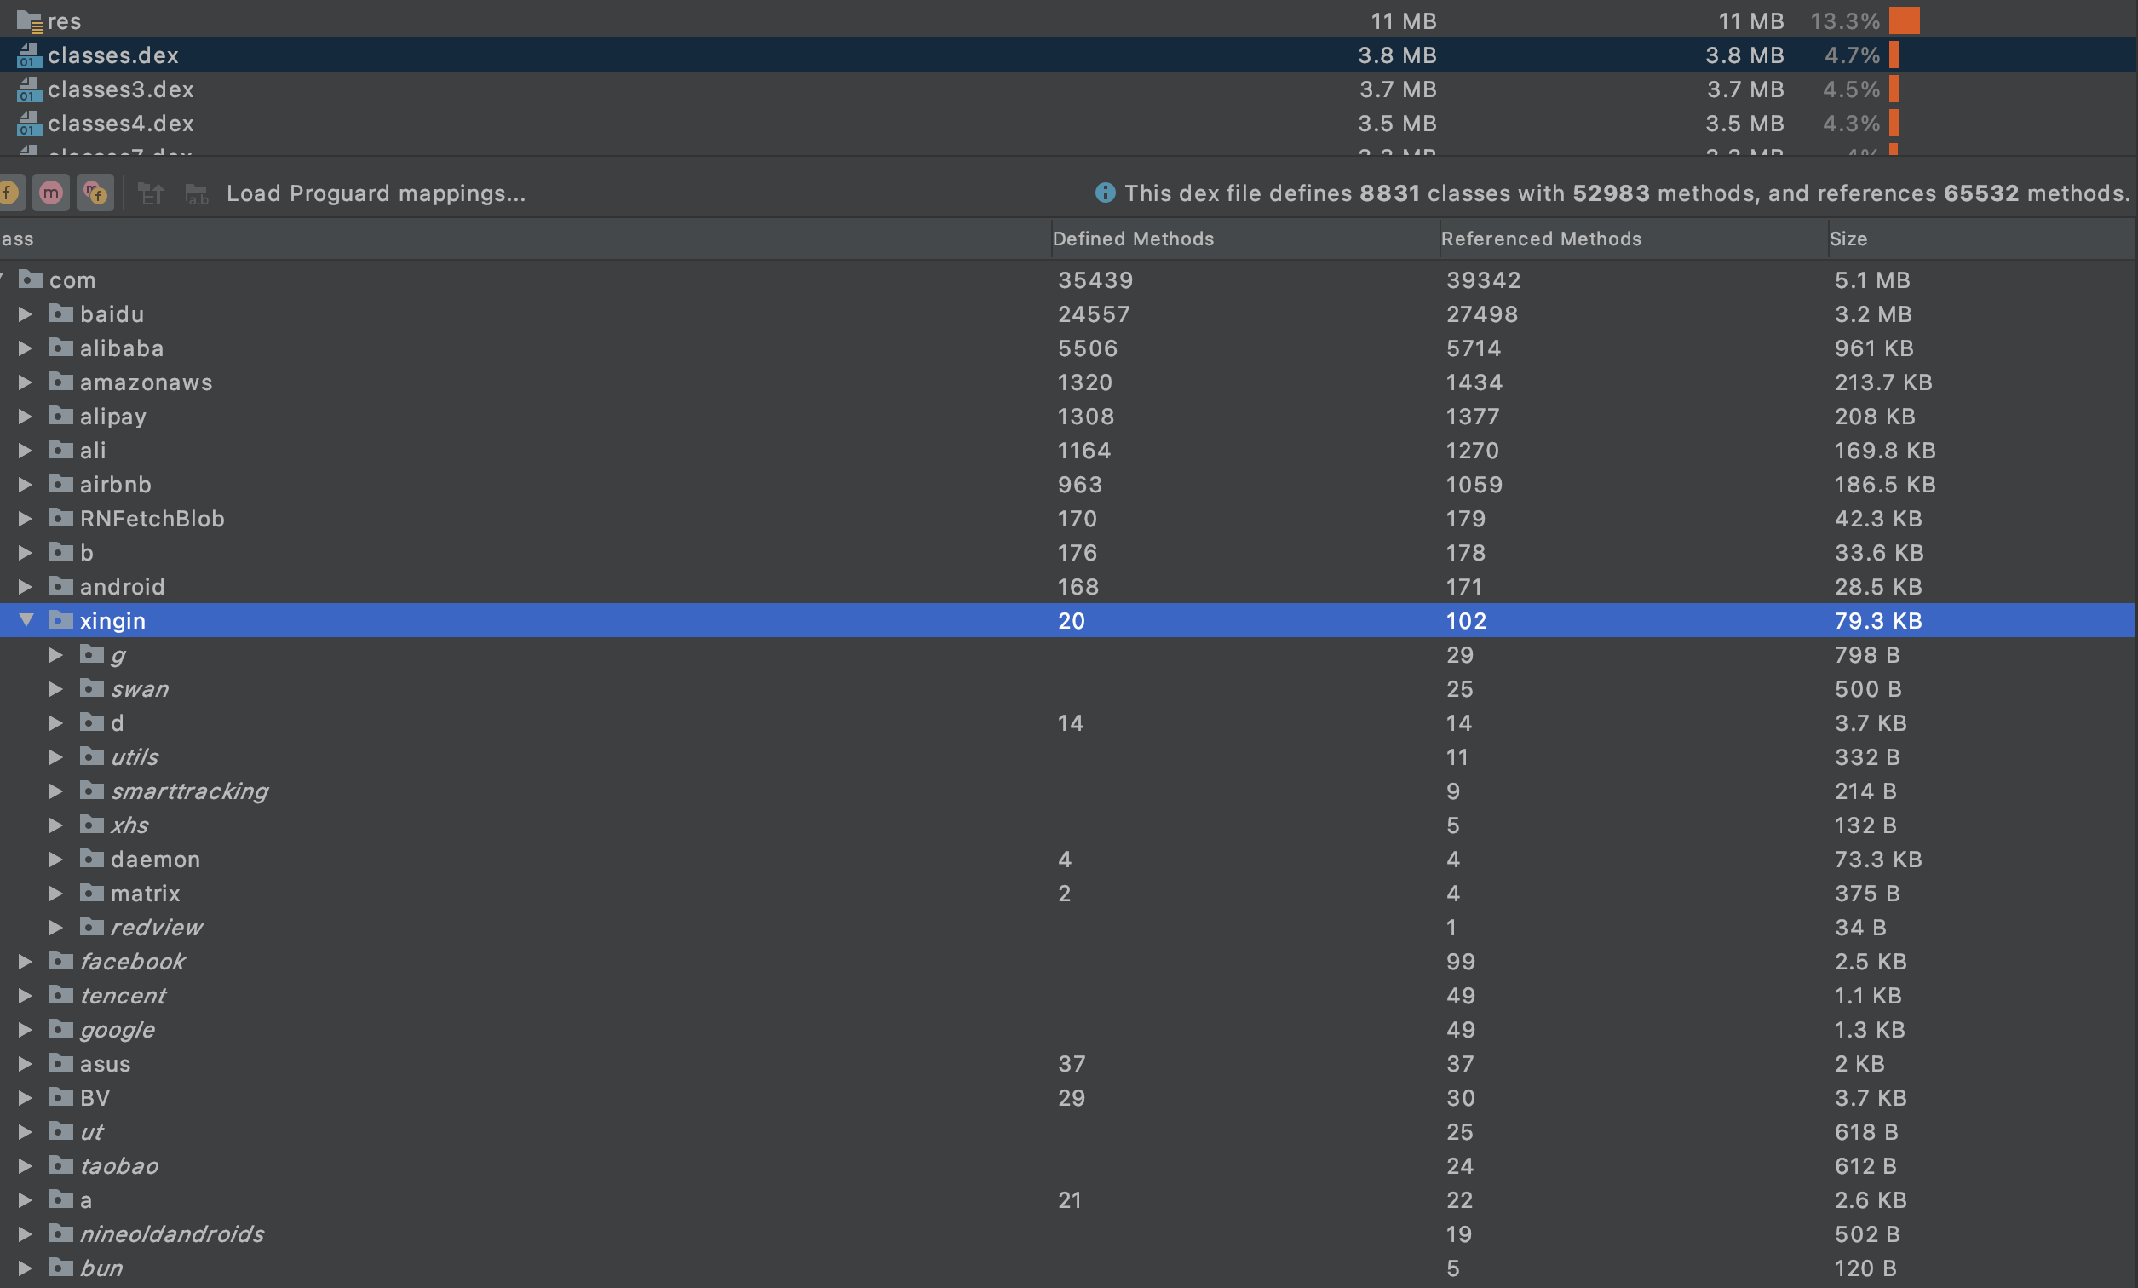The image size is (2138, 1288).
Task: Toggle the alibaba package disclosure arrow
Action: 25,348
